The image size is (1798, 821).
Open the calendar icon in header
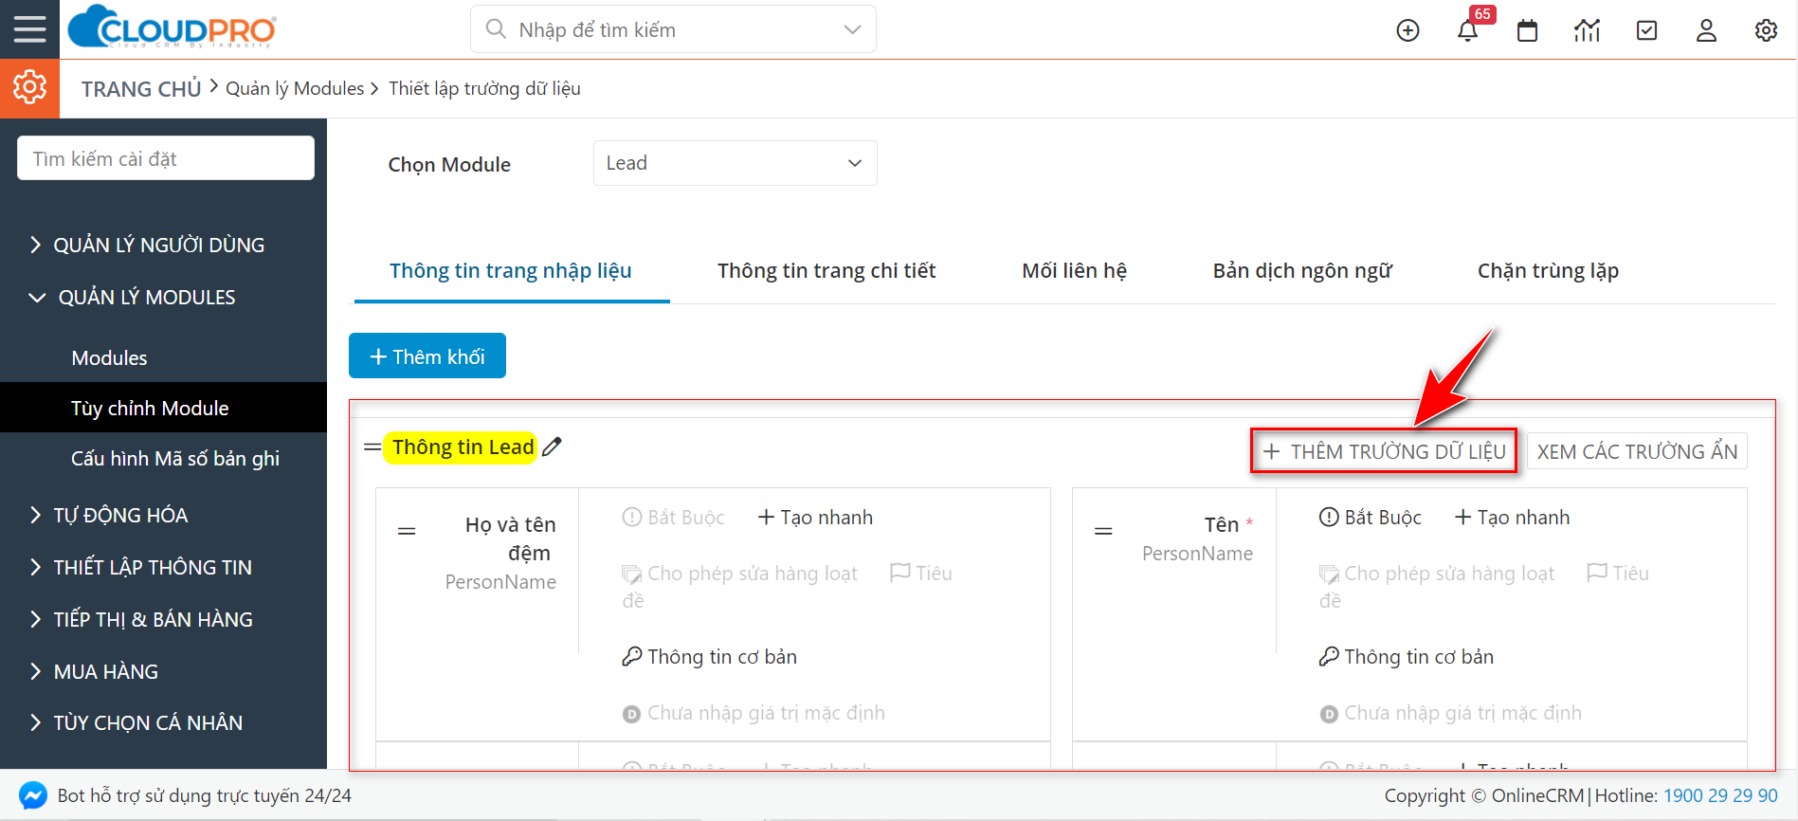pos(1527,30)
